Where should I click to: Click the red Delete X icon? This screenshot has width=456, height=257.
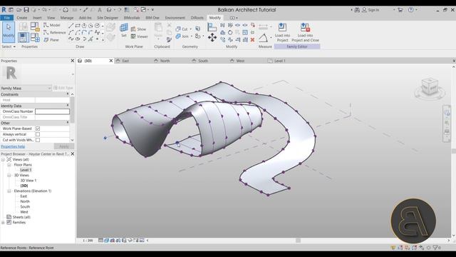[252, 40]
